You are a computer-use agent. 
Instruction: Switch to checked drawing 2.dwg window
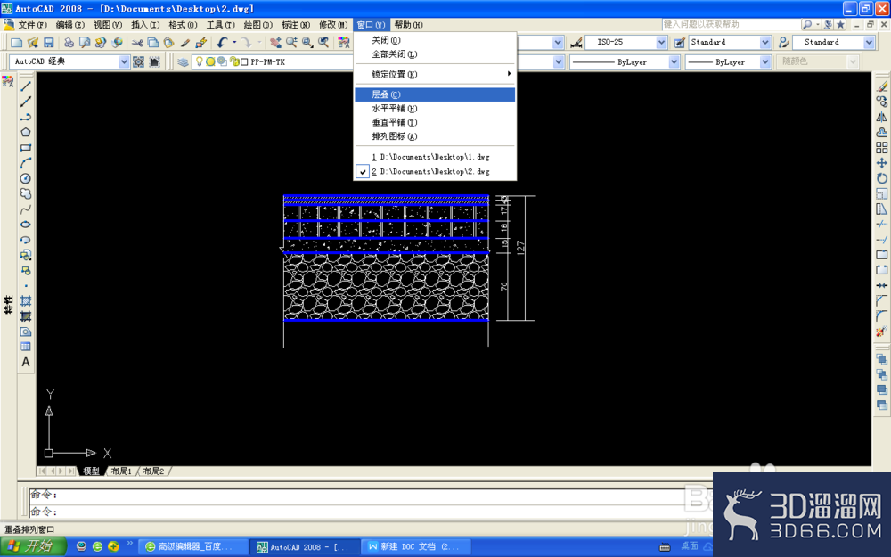pyautogui.click(x=436, y=171)
